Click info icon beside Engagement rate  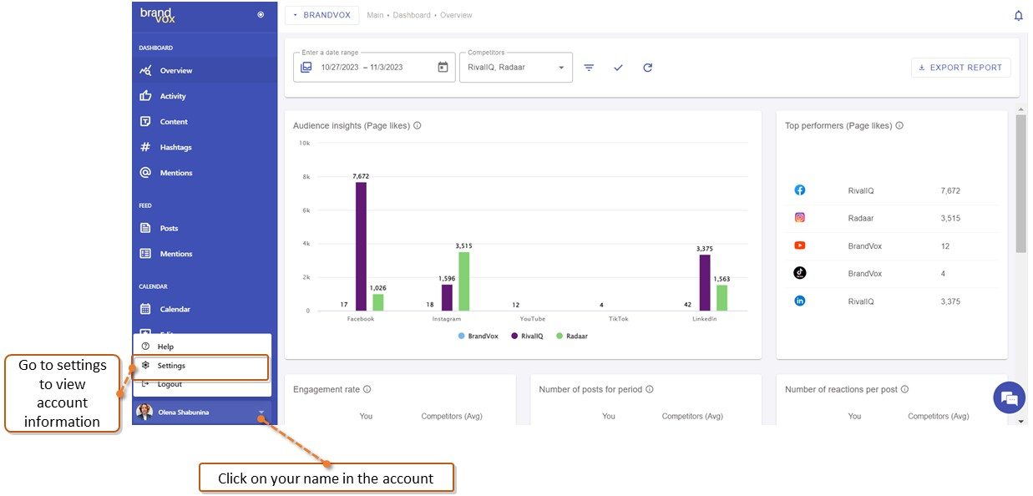pos(367,389)
